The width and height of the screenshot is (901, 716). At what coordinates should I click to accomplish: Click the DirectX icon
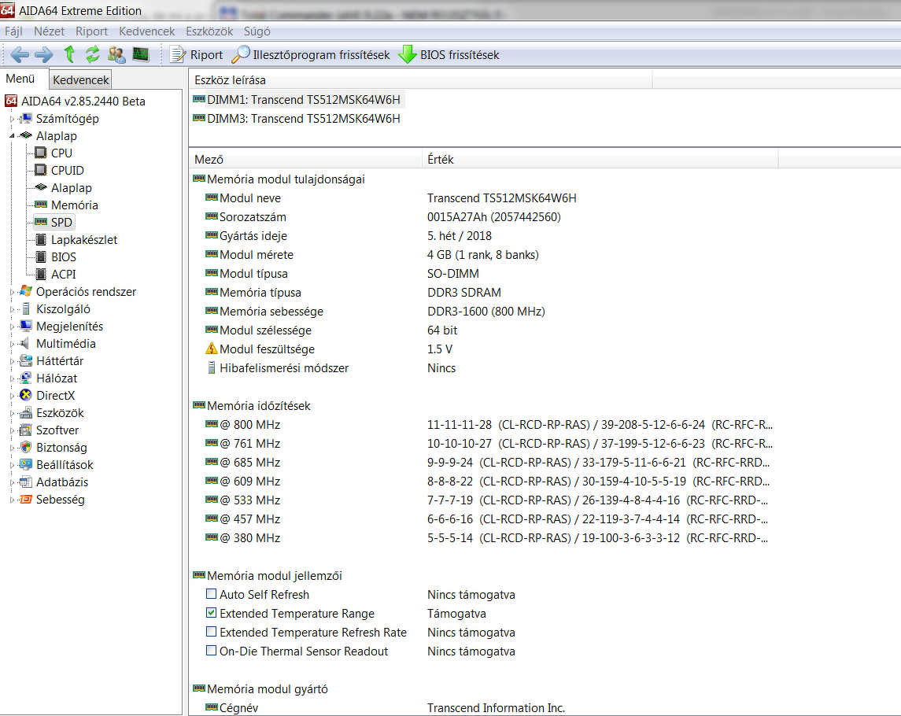coord(25,395)
